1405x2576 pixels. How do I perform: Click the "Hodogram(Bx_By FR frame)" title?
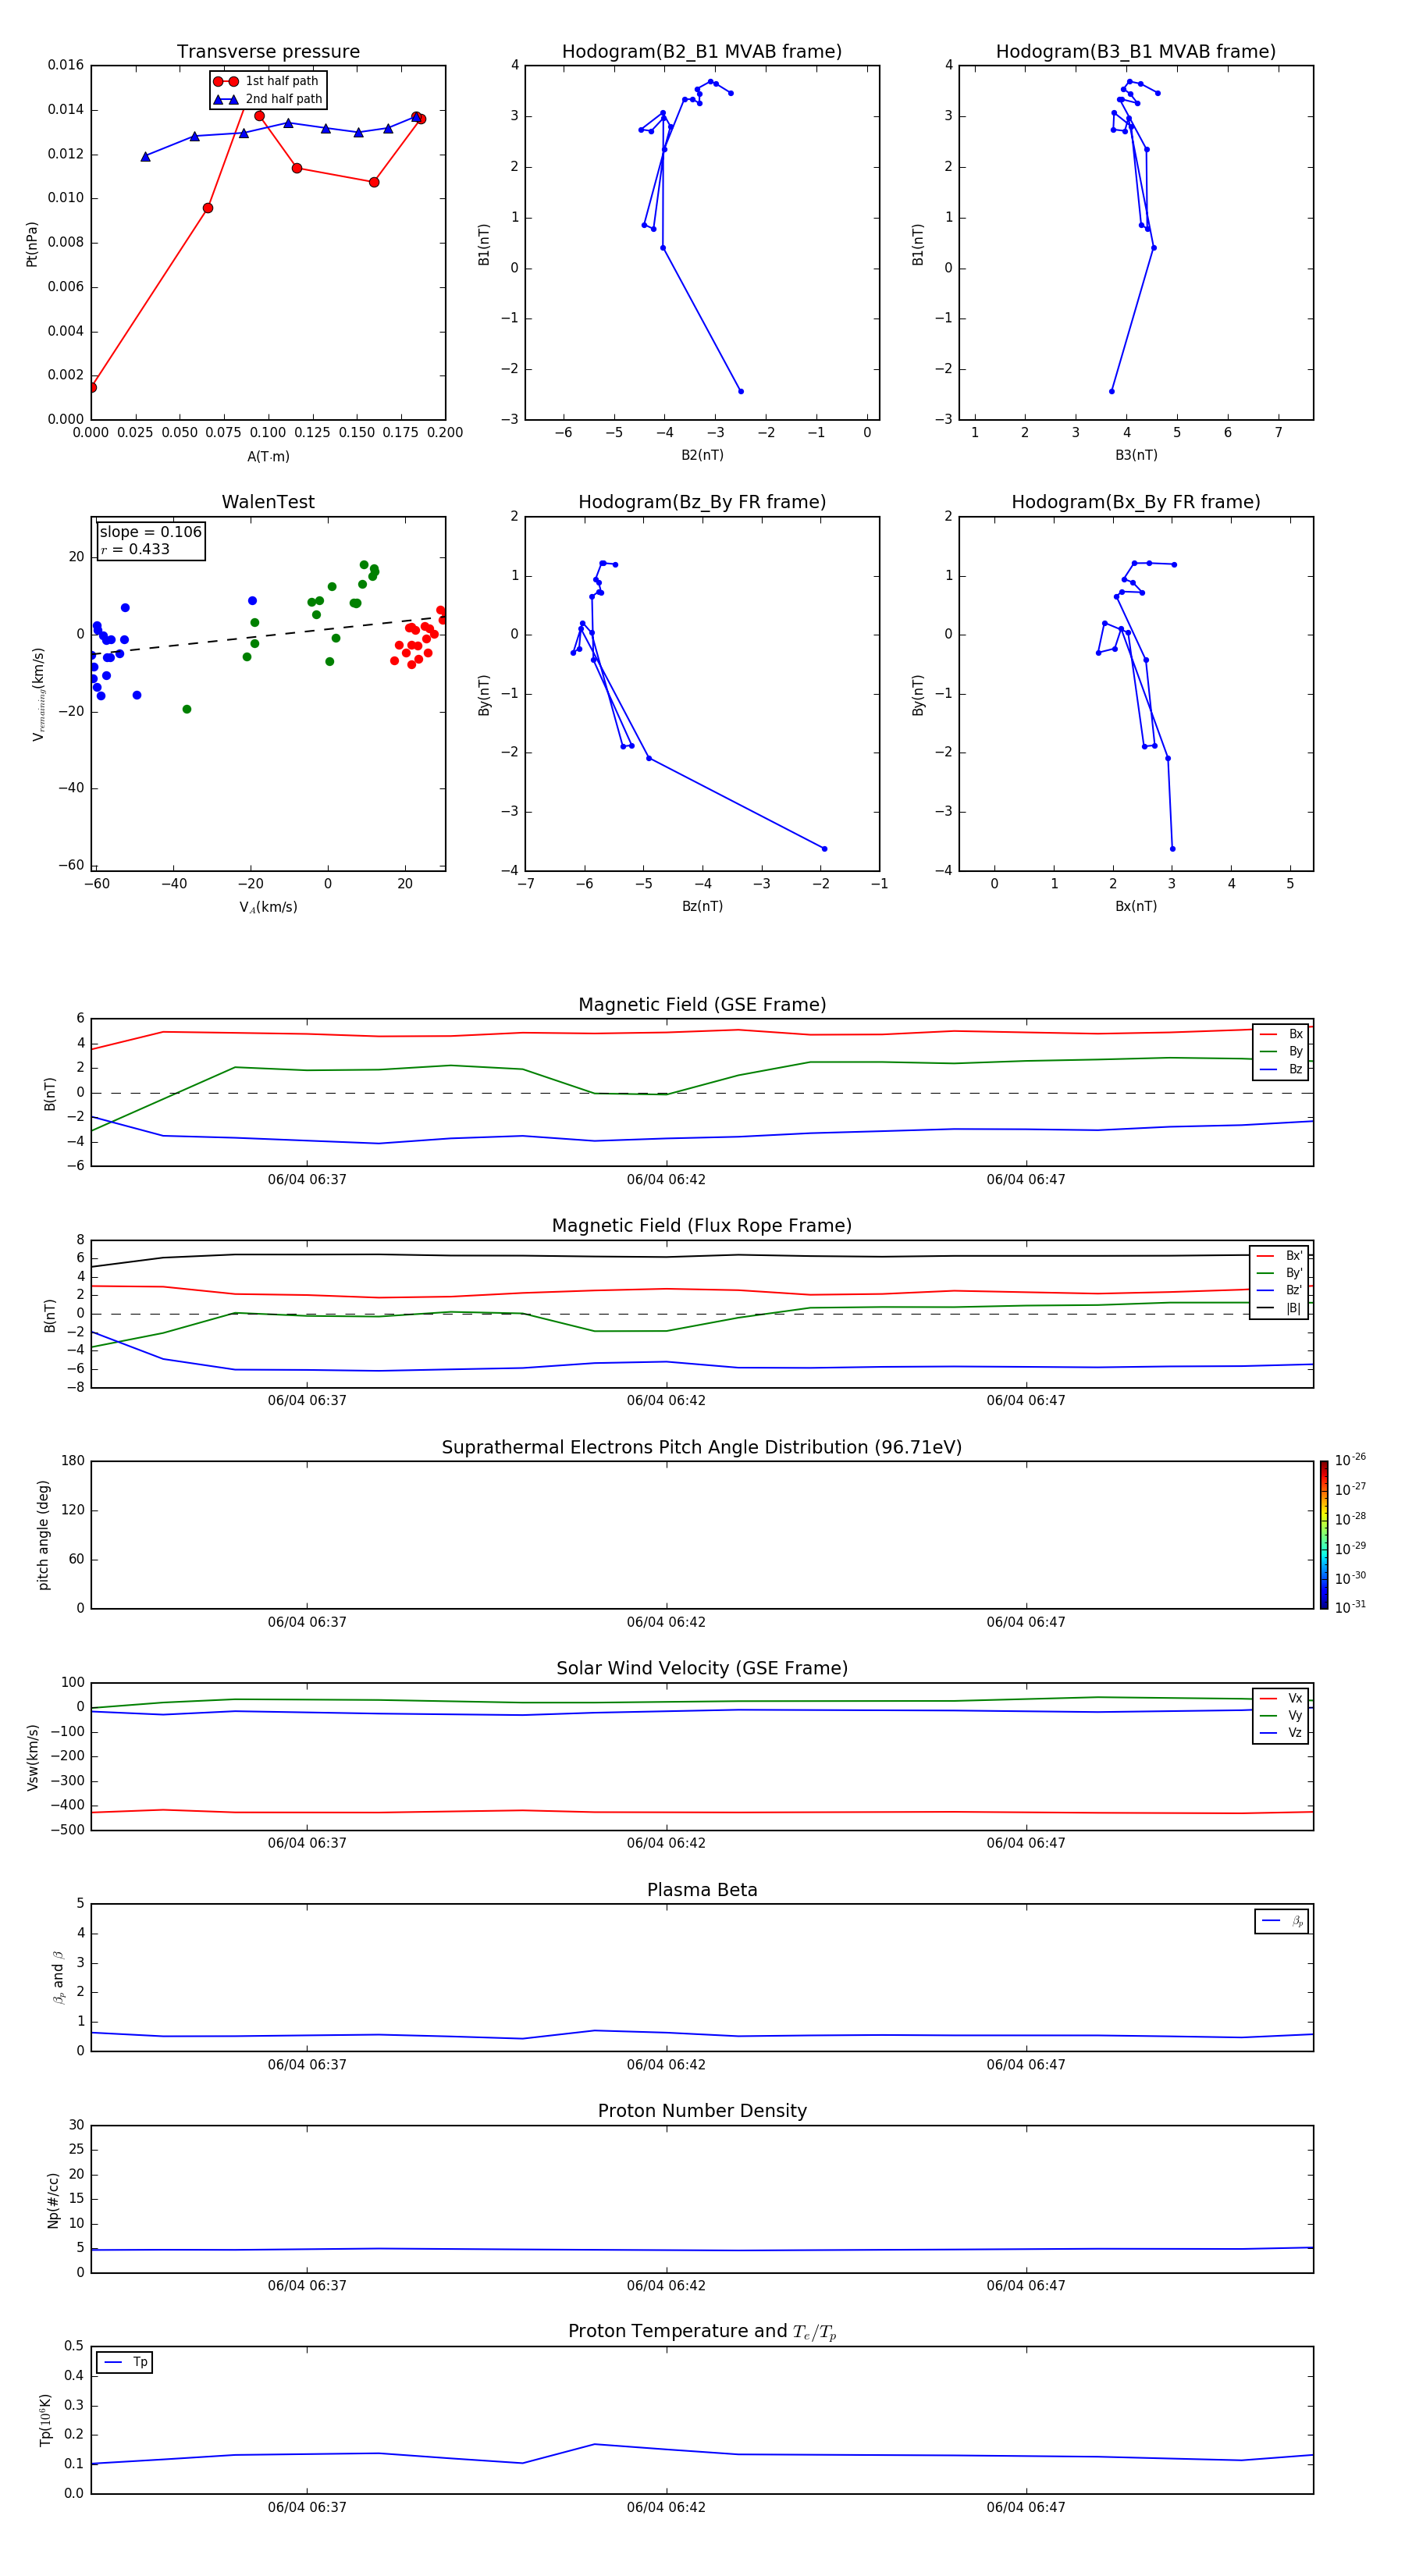point(1136,502)
